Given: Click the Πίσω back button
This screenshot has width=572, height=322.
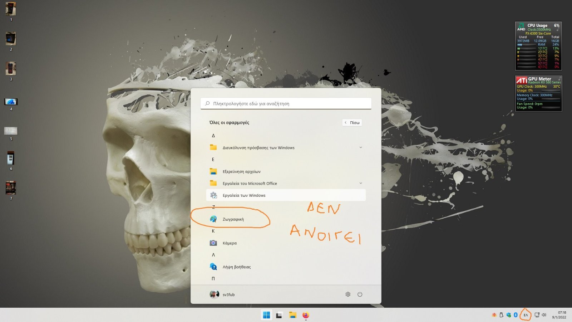Looking at the screenshot, I should (352, 123).
